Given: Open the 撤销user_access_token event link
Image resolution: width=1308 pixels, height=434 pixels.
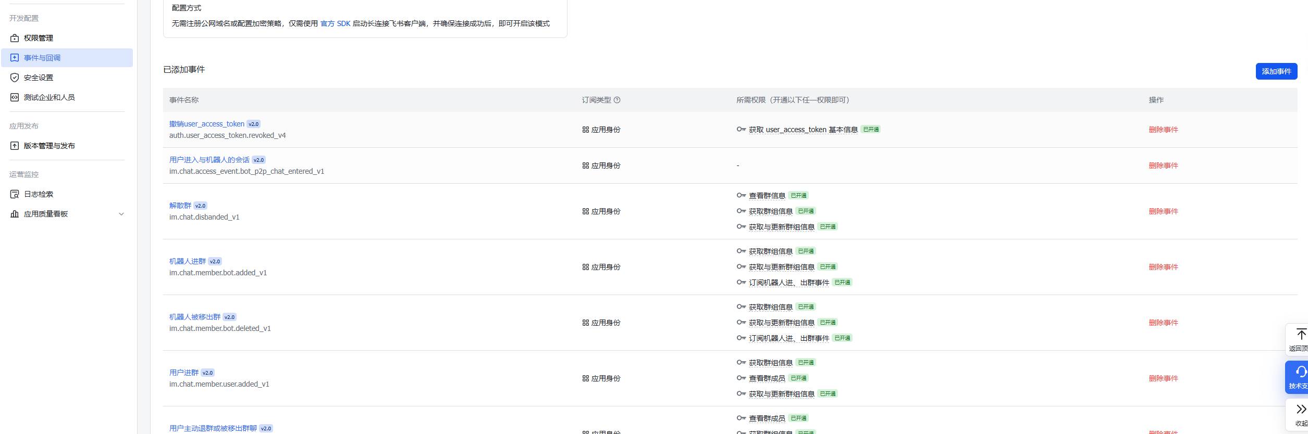Looking at the screenshot, I should pos(206,124).
